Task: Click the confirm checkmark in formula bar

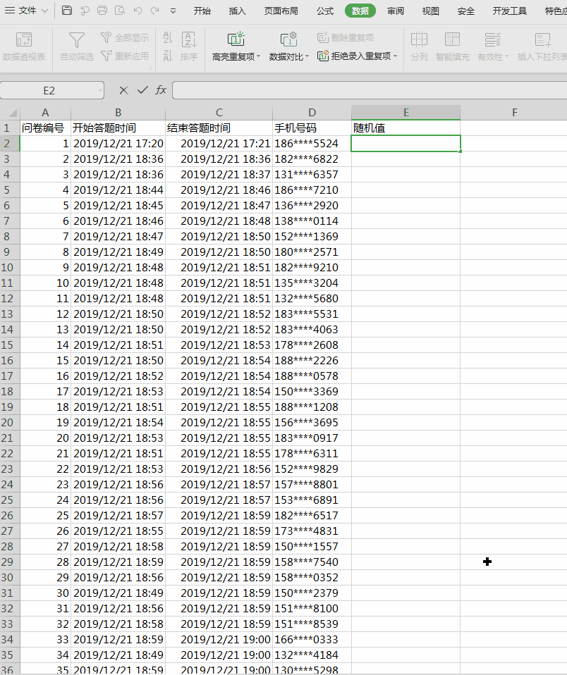Action: coord(142,90)
